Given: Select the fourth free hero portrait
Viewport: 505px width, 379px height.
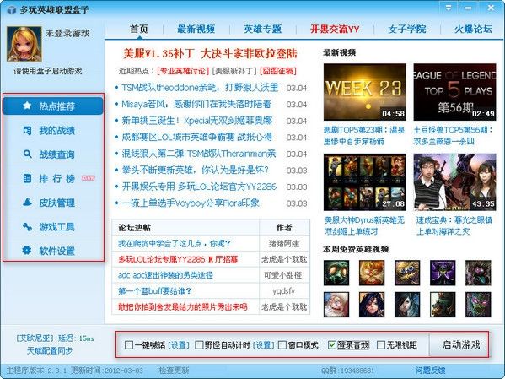Looking at the screenshot, I should click(443, 273).
